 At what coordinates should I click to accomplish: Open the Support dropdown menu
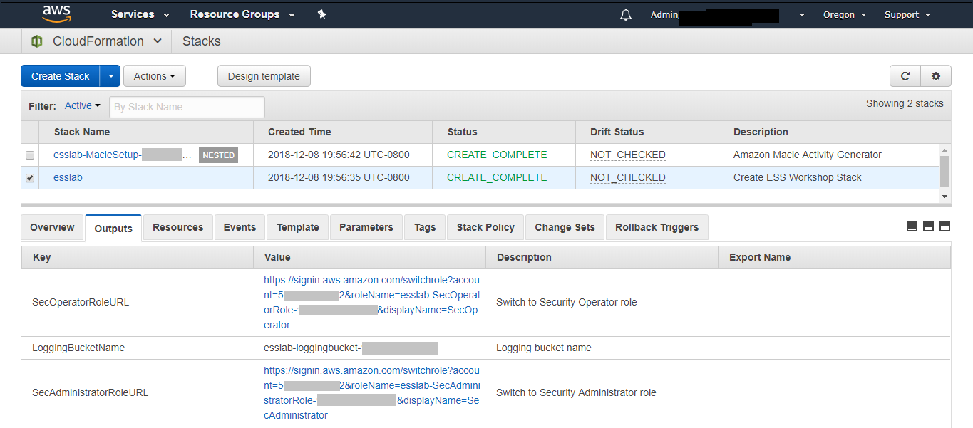click(x=907, y=15)
